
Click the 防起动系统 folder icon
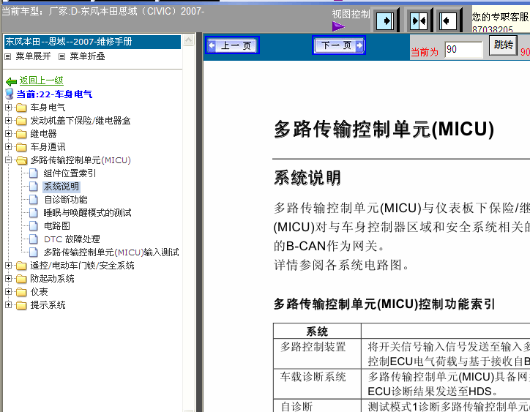[x=21, y=279]
